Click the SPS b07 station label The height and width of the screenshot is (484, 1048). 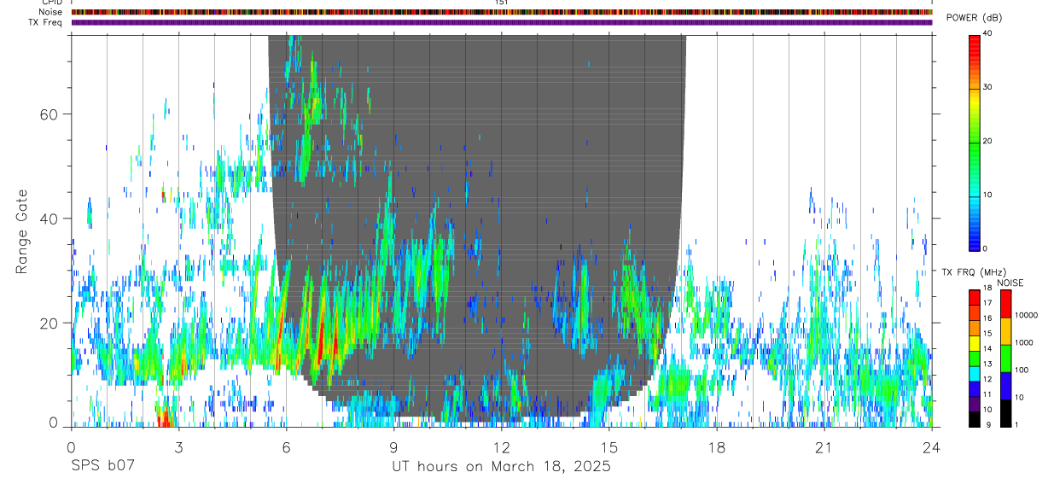[x=102, y=467]
